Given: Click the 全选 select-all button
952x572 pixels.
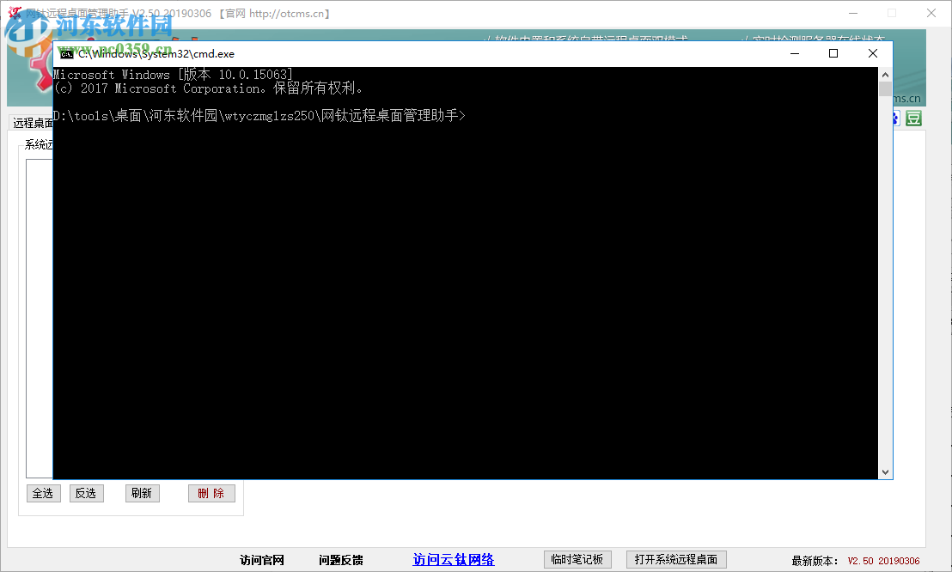Looking at the screenshot, I should pyautogui.click(x=43, y=493).
